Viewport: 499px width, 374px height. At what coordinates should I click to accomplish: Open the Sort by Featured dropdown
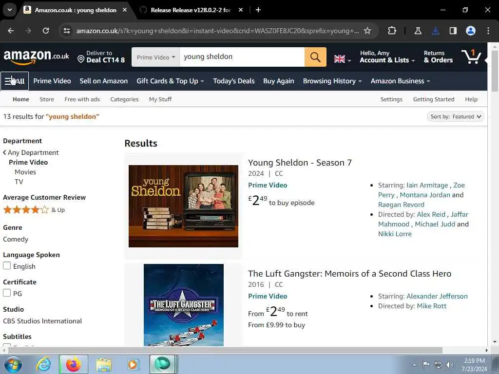[456, 117]
